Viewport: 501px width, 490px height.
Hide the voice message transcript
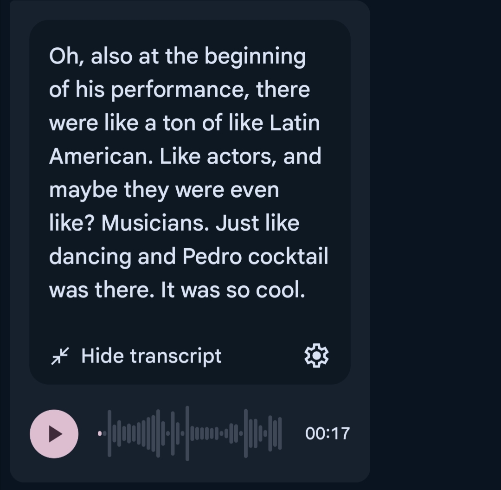click(x=151, y=356)
